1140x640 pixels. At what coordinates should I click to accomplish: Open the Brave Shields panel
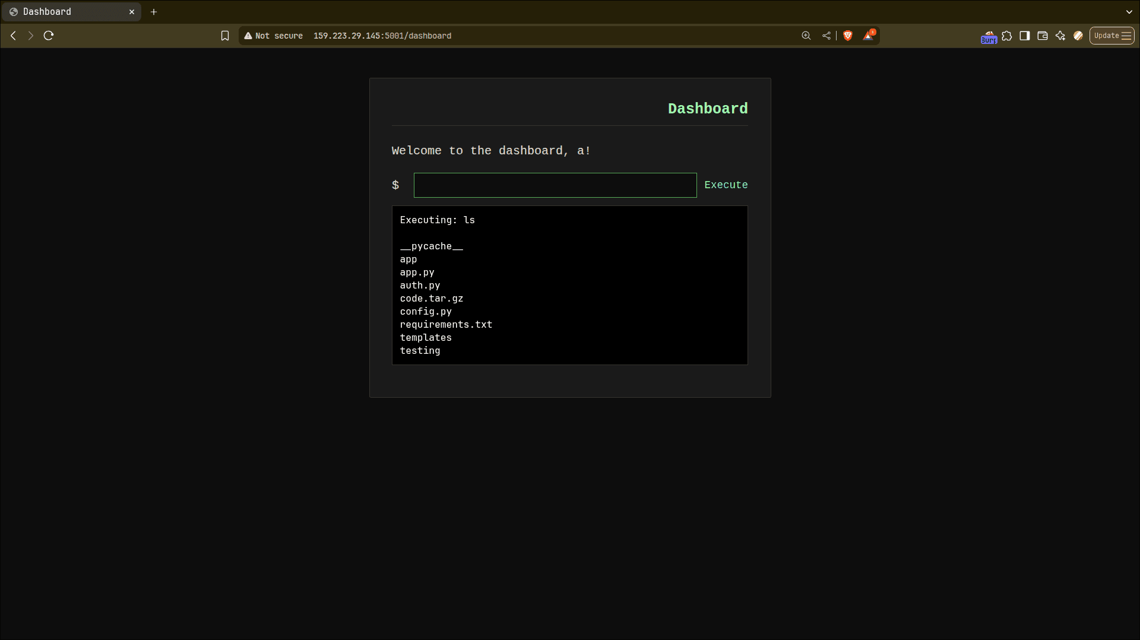click(848, 36)
